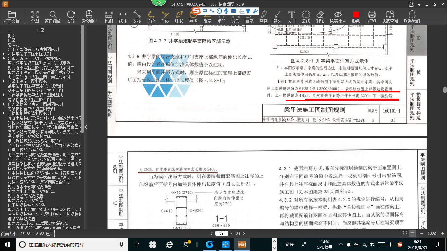
Task: Select the 全图 fit-all view tool
Action: (35, 17)
